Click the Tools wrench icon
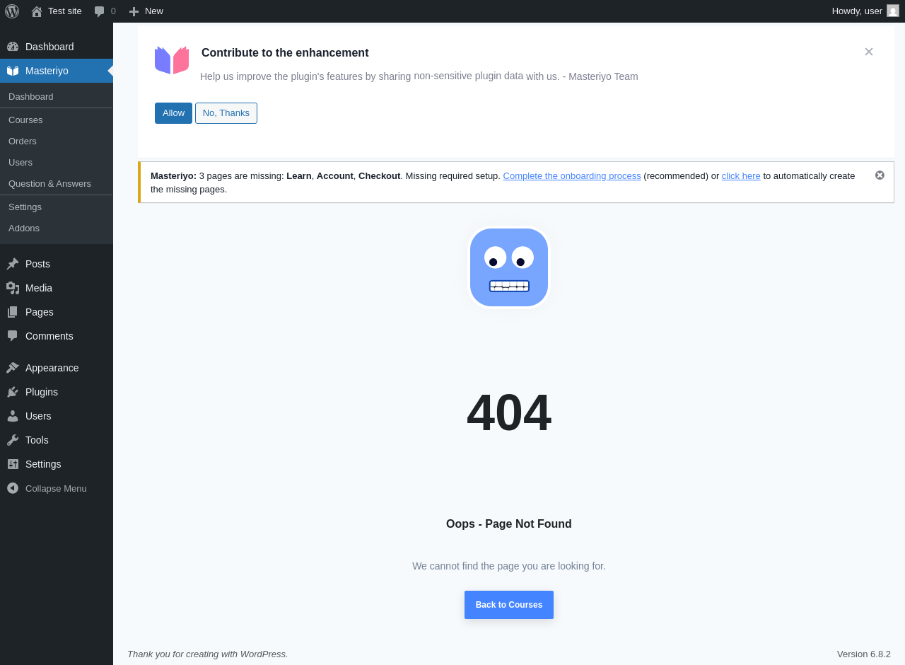This screenshot has height=665, width=905. pyautogui.click(x=13, y=440)
